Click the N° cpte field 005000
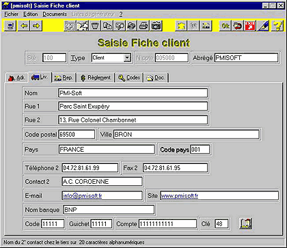Image resolution: width=287 pixels, height=248 pixels. pyautogui.click(x=172, y=58)
